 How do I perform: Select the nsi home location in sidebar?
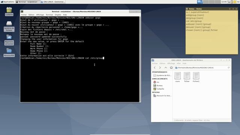(x=156, y=82)
